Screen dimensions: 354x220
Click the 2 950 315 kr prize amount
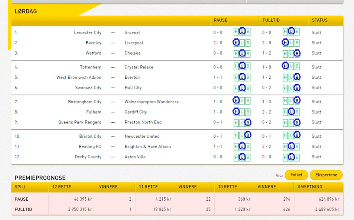[x=80, y=209]
